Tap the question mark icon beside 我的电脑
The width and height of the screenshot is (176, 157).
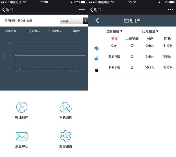point(97,59)
